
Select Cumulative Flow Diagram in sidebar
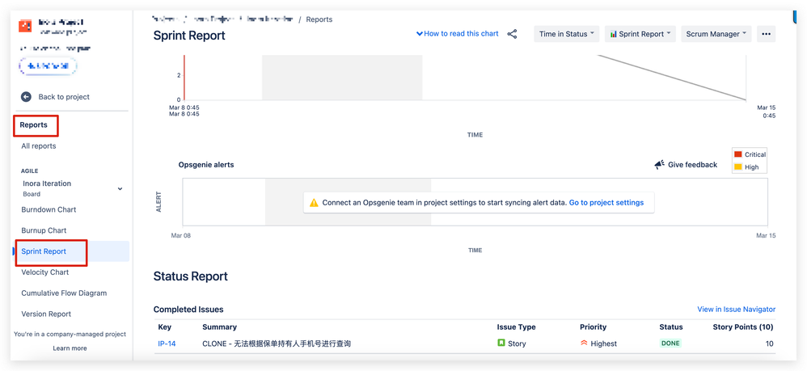pyautogui.click(x=64, y=293)
